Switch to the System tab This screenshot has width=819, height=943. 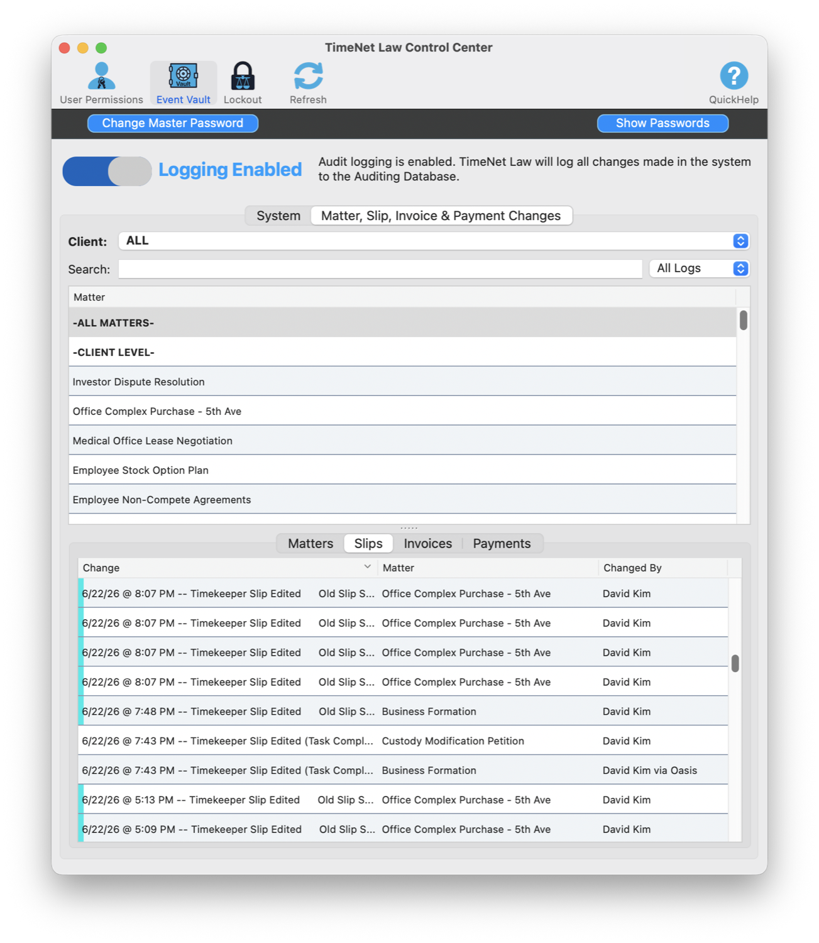[x=278, y=216]
